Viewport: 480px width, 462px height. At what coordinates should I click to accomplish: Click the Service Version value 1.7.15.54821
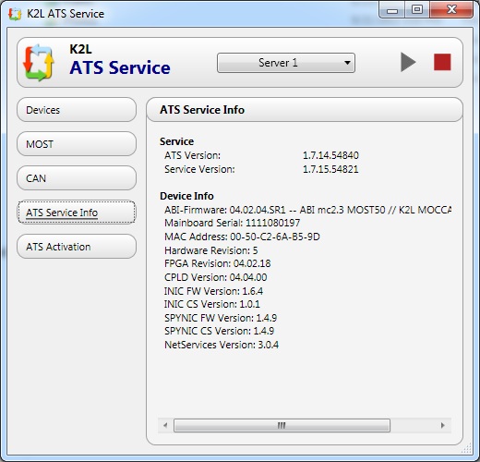click(x=330, y=169)
